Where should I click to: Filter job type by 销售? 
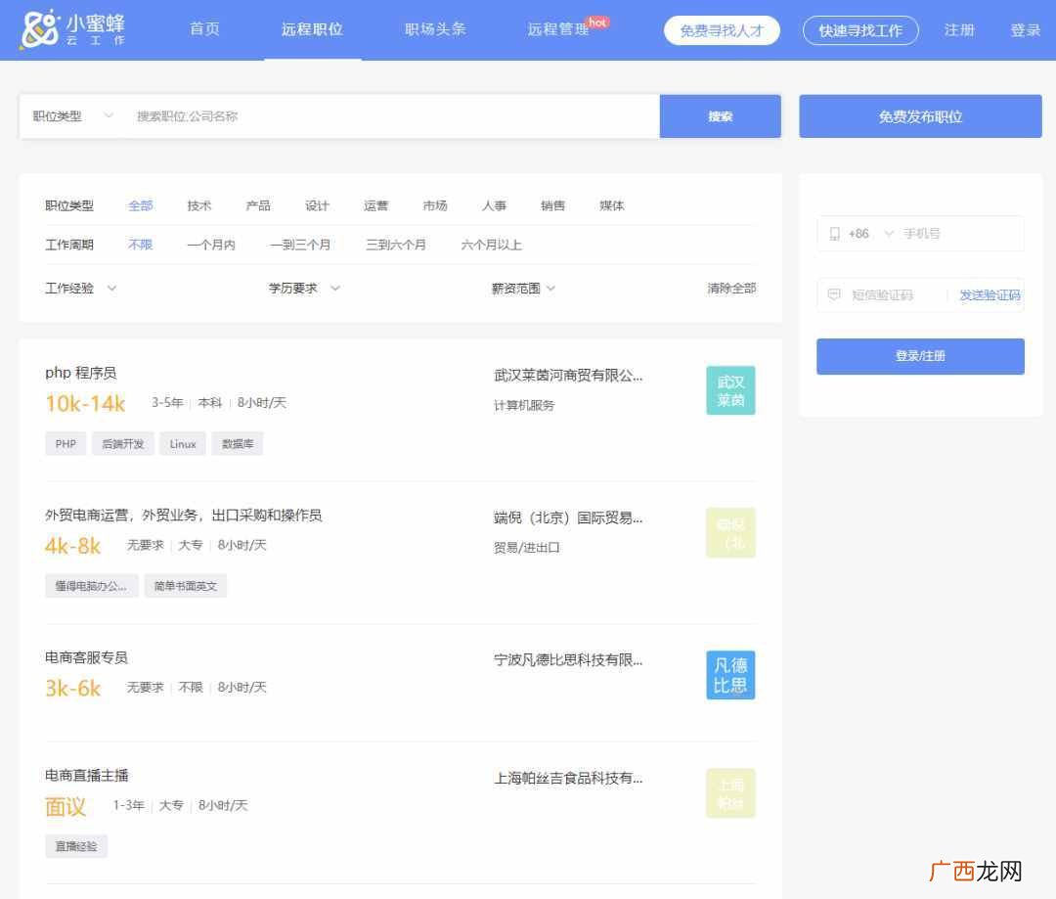pyautogui.click(x=552, y=205)
